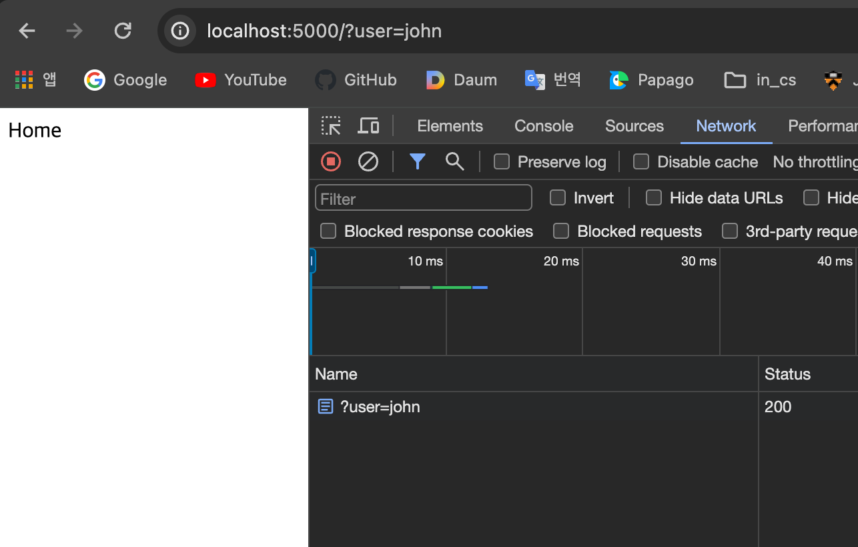Enable the Preserve log checkbox
Screen dimensions: 858x547
[502, 161]
